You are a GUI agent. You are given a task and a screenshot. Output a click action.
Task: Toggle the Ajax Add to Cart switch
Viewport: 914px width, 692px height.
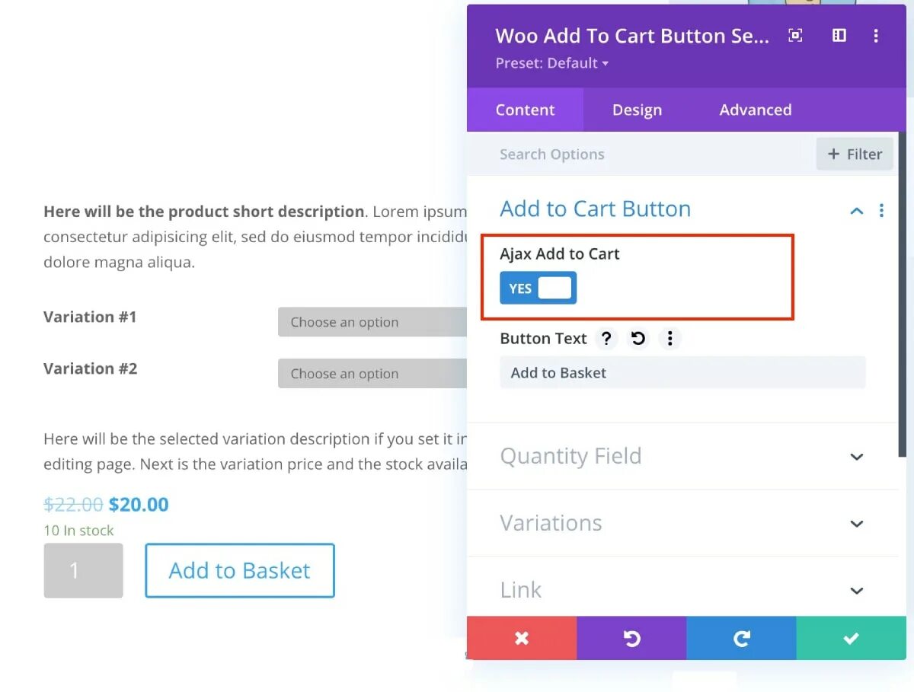538,288
